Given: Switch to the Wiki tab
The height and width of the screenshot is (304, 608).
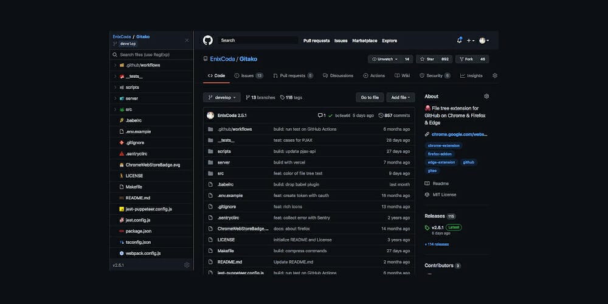Looking at the screenshot, I should [402, 75].
